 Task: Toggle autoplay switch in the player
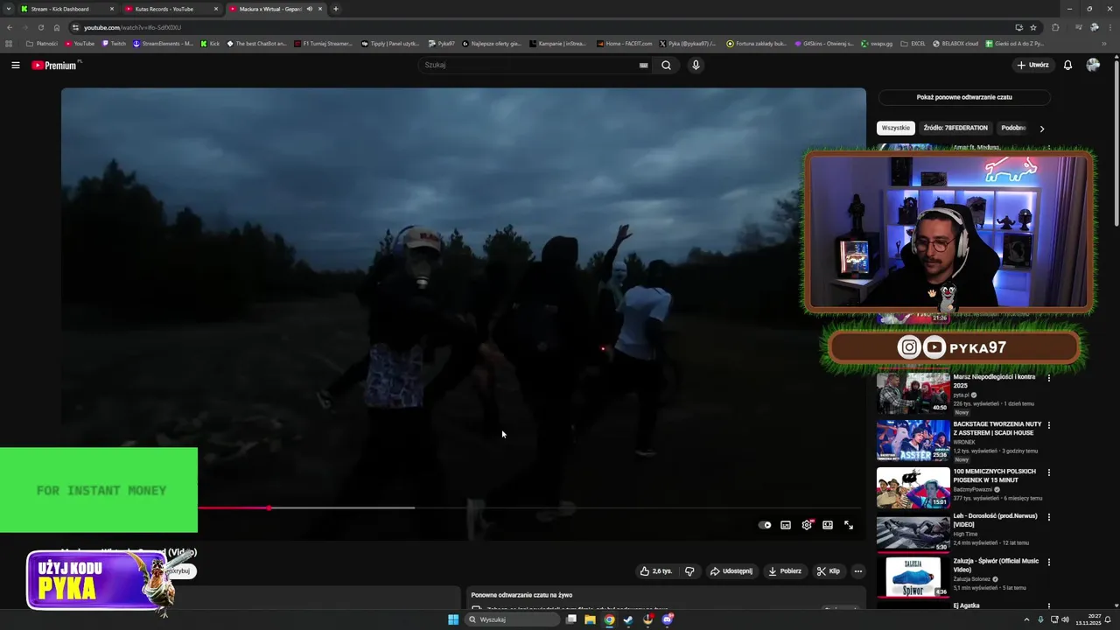click(x=765, y=525)
